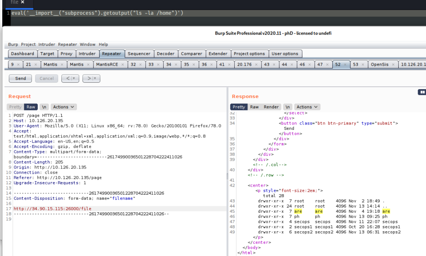The height and width of the screenshot is (256, 426).
Task: Switch to the Decoder tab
Action: (x=166, y=54)
